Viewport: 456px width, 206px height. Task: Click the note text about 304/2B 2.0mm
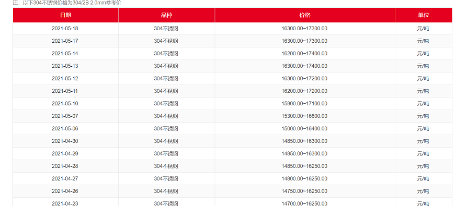[67, 3]
